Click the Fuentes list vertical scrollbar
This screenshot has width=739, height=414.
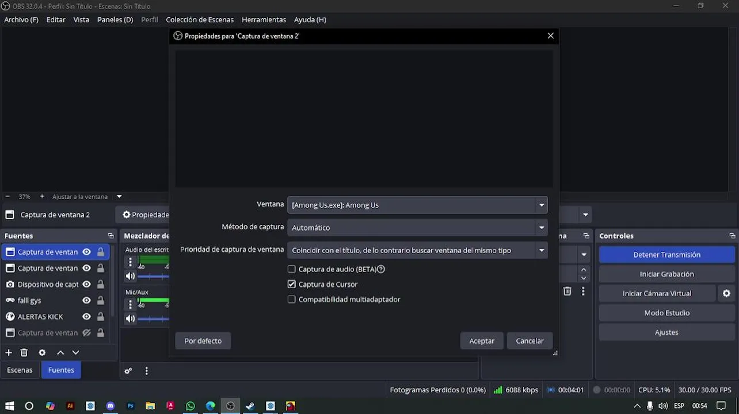tap(113, 282)
